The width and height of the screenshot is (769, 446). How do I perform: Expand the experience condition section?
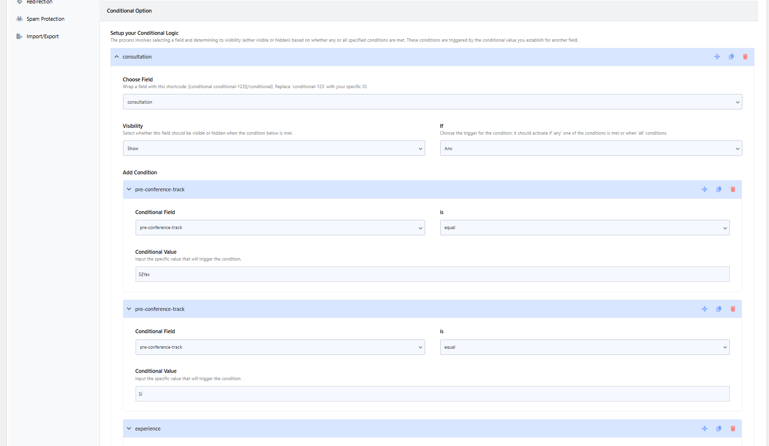tap(129, 429)
